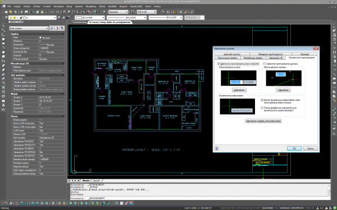The image size is (337, 210).
Task: Toggle 'Uaktywnij wprowadzanie przez wskaźnik' checkbox
Action: tap(218, 64)
